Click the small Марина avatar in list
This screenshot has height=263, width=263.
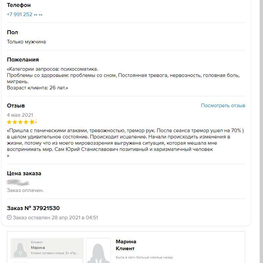[x=20, y=249]
